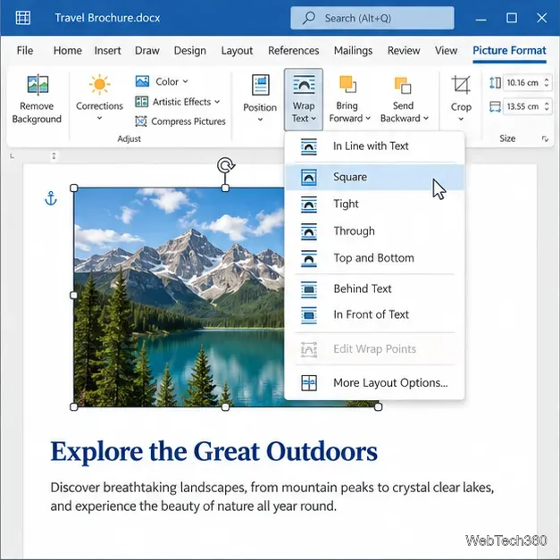This screenshot has width=560, height=560.
Task: Collapse the Wrap Text dropdown arrow
Action: [313, 118]
